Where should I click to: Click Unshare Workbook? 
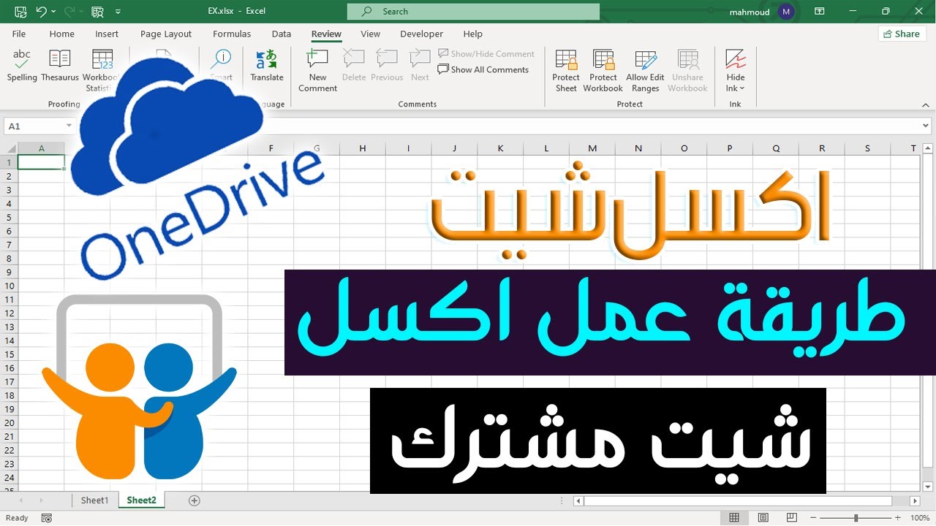tap(687, 70)
